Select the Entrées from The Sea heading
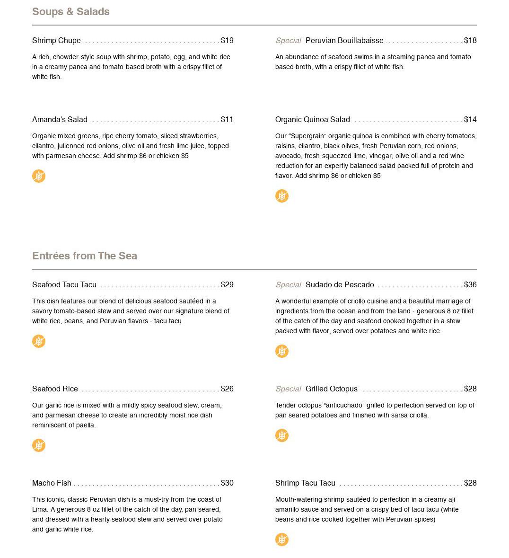The width and height of the screenshot is (509, 558). 85,256
